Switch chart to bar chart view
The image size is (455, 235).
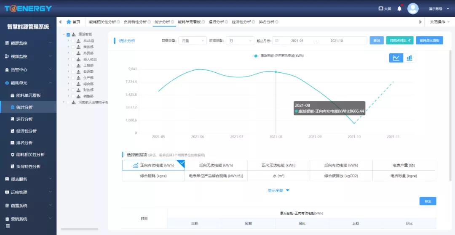click(409, 58)
